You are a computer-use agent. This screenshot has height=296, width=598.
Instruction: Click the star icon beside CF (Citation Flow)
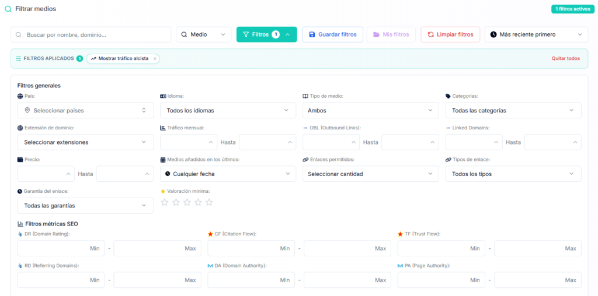pyautogui.click(x=210, y=234)
